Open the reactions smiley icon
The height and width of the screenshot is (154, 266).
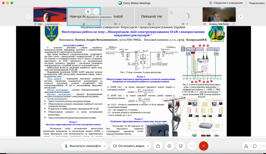[181, 146]
